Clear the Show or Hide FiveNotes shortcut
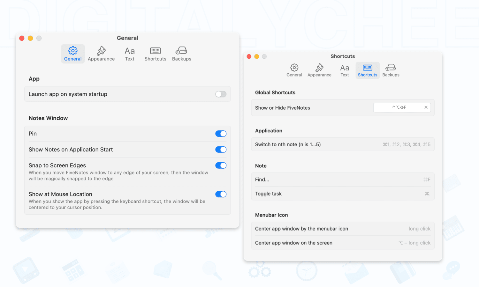This screenshot has width=479, height=287. click(426, 107)
